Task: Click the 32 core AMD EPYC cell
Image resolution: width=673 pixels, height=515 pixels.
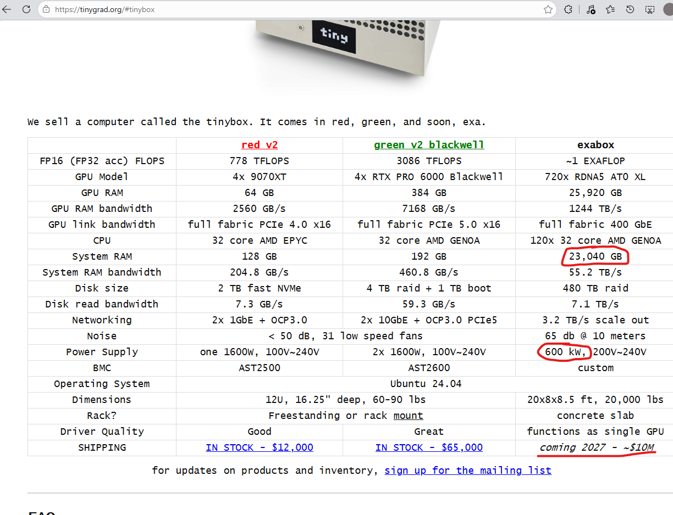Action: pos(260,240)
